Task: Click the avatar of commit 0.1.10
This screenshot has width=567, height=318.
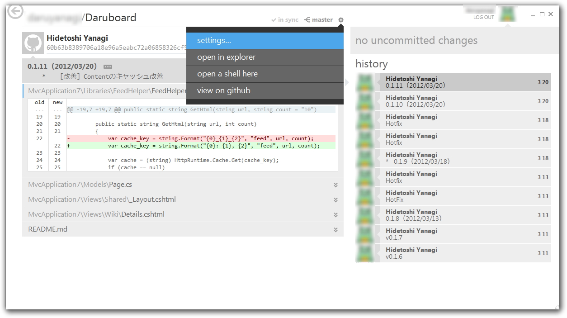Action: [x=365, y=101]
